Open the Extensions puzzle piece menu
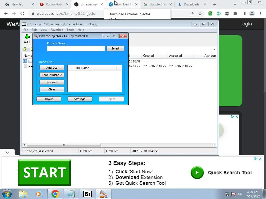 point(235,13)
